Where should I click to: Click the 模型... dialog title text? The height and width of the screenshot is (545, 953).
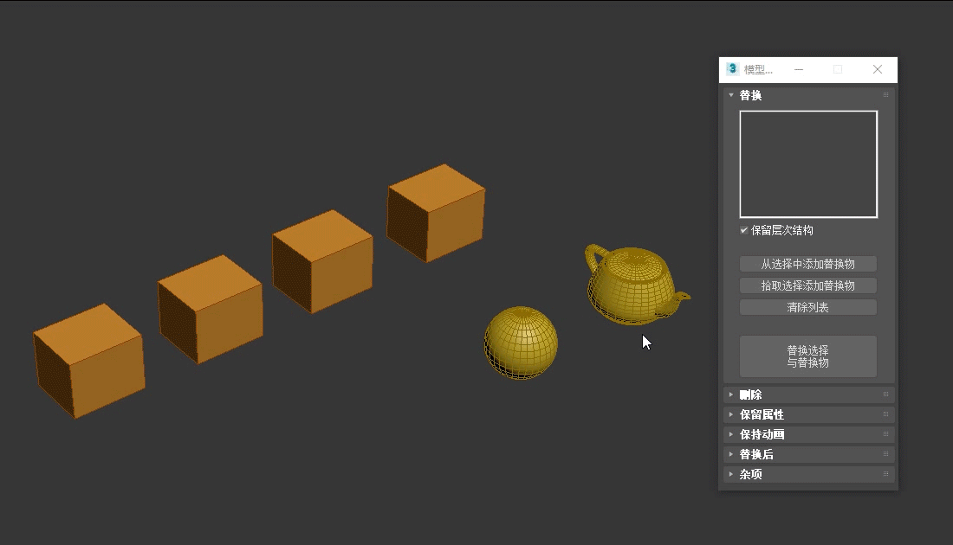(x=758, y=70)
